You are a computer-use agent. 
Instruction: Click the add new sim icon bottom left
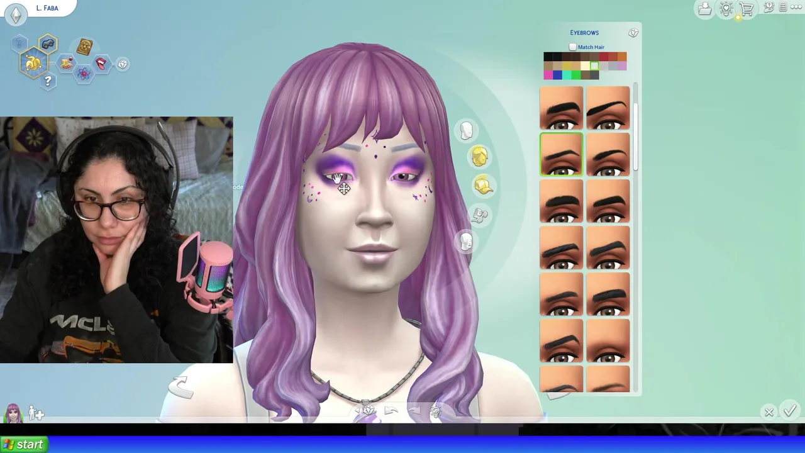[36, 414]
